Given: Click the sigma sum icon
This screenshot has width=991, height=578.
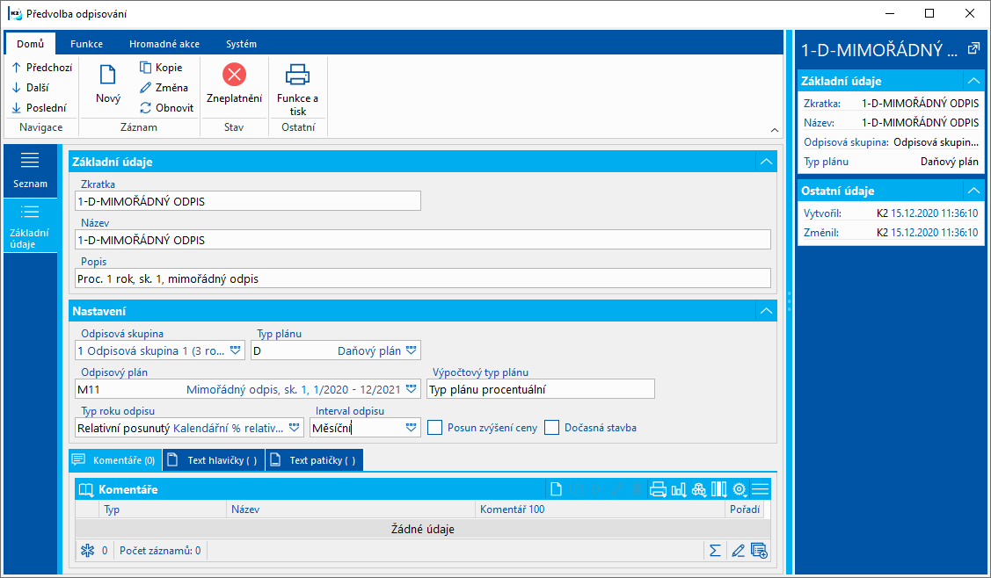Looking at the screenshot, I should click(715, 551).
